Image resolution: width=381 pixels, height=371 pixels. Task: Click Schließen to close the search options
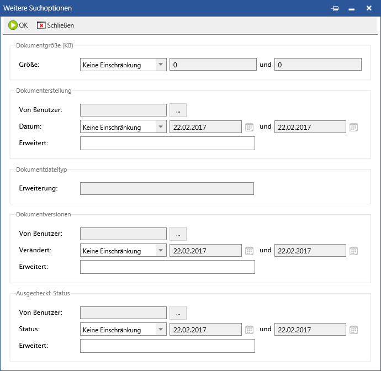coord(55,25)
